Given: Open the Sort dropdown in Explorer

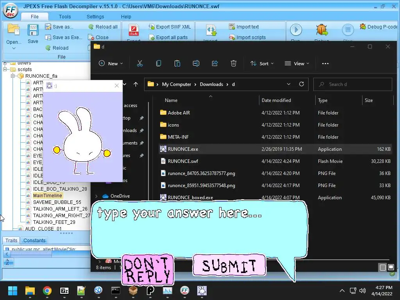Looking at the screenshot, I should pyautogui.click(x=262, y=64).
